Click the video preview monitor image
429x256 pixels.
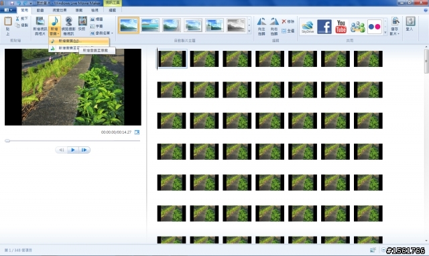[x=73, y=87]
